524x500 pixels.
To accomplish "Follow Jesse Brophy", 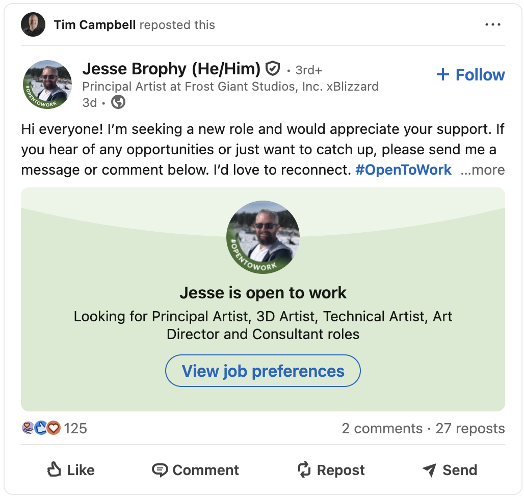I will (470, 74).
